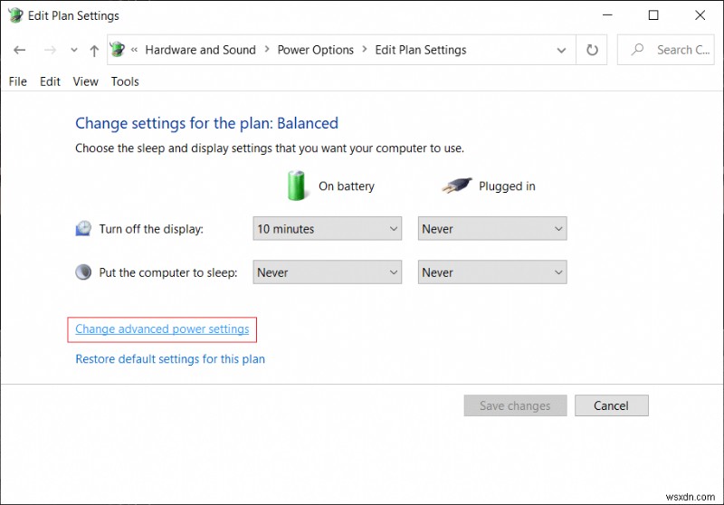Open on-battery display timeout dropdown
This screenshot has height=505, width=724.
[x=327, y=229]
